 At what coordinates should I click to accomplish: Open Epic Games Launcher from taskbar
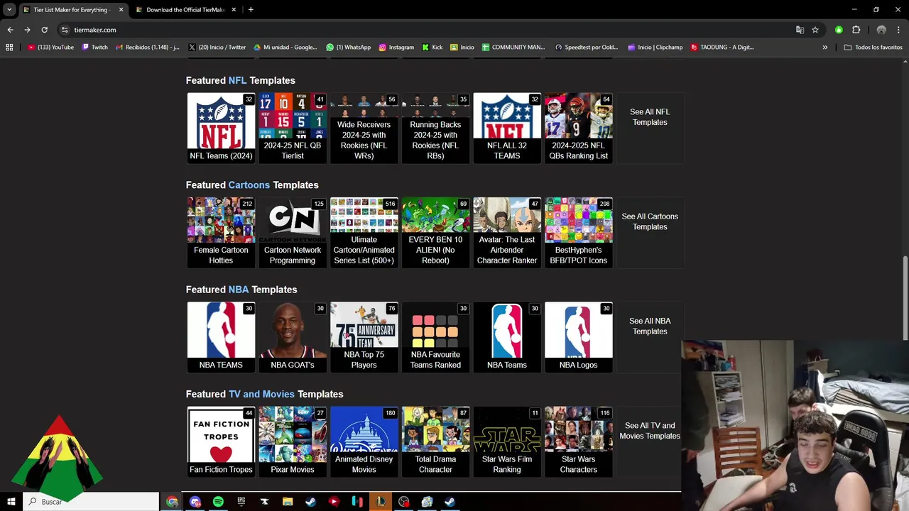point(241,502)
